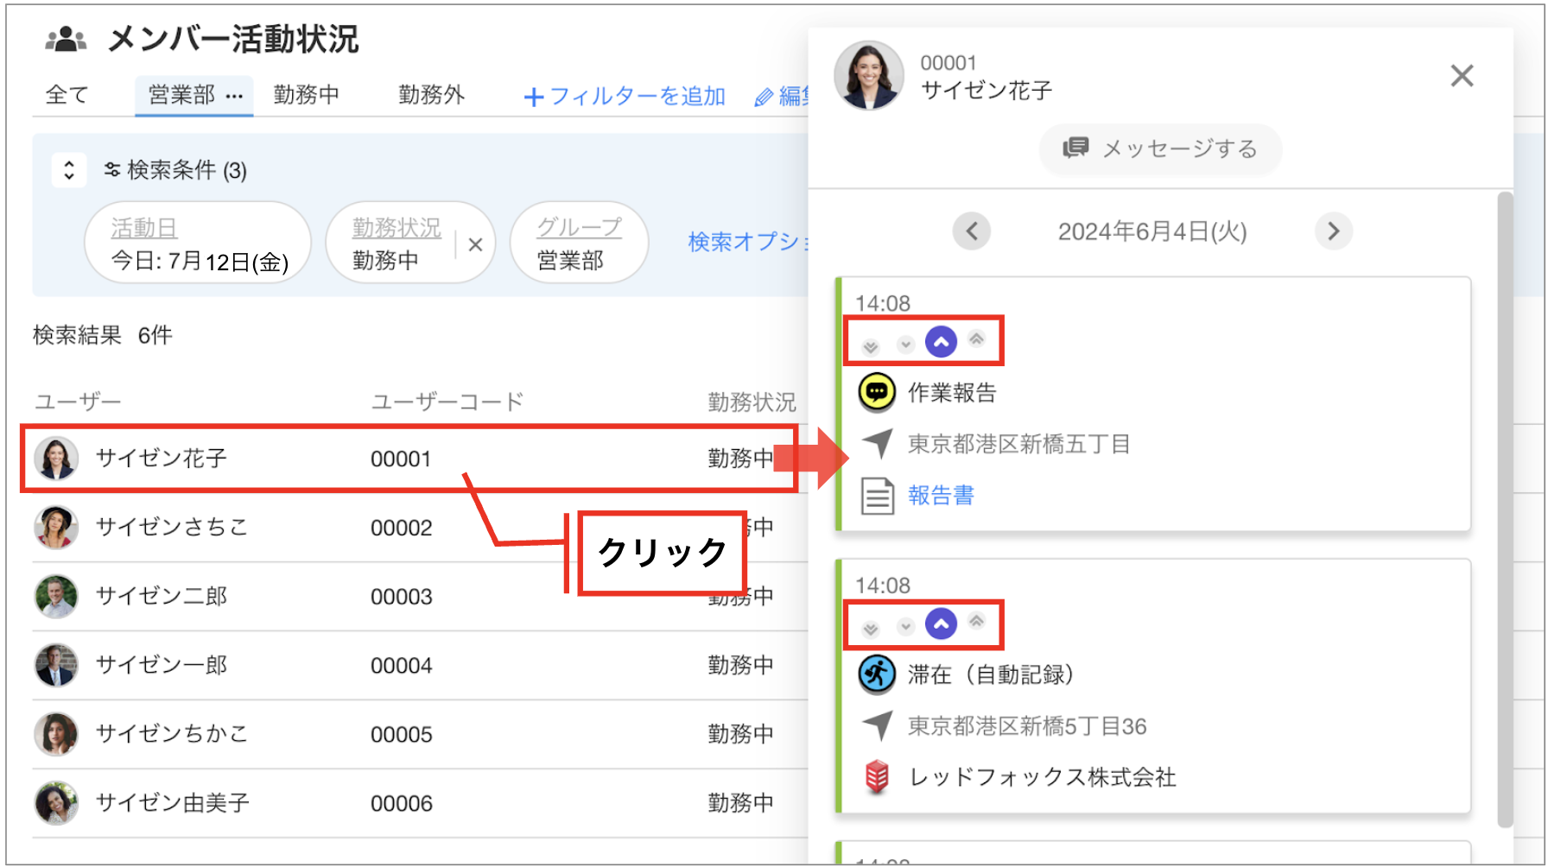Open the 営業部 tab options (three dots)
The height and width of the screenshot is (867, 1548).
(234, 96)
